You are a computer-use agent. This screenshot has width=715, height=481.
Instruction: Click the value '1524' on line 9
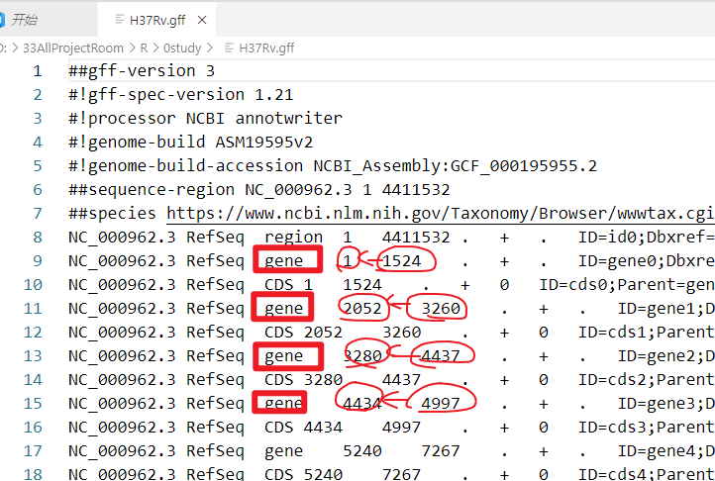(402, 261)
